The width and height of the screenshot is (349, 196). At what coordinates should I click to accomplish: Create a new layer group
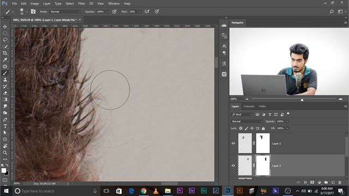coord(326,182)
